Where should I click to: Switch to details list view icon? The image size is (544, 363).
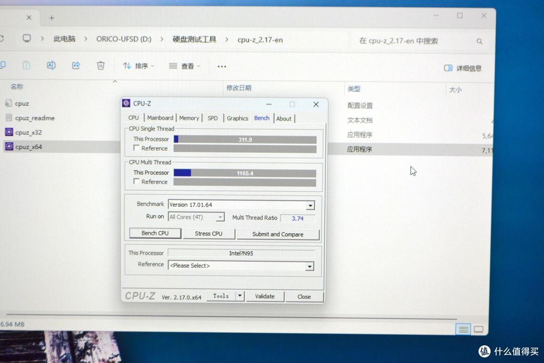click(x=463, y=329)
